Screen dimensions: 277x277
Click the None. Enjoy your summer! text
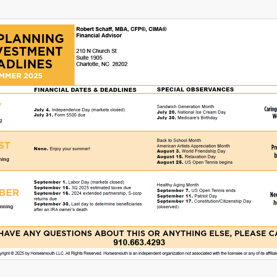62,149
